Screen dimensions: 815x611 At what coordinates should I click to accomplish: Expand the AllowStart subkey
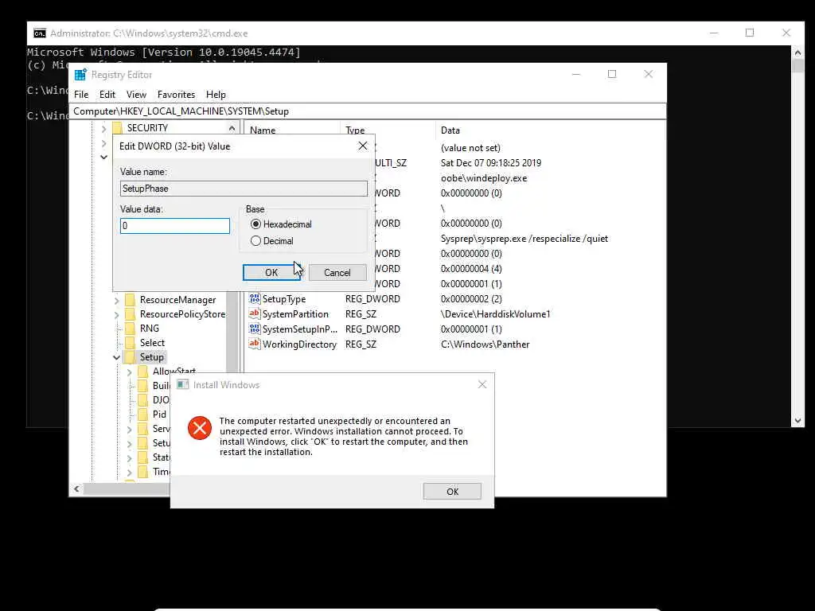[130, 372]
